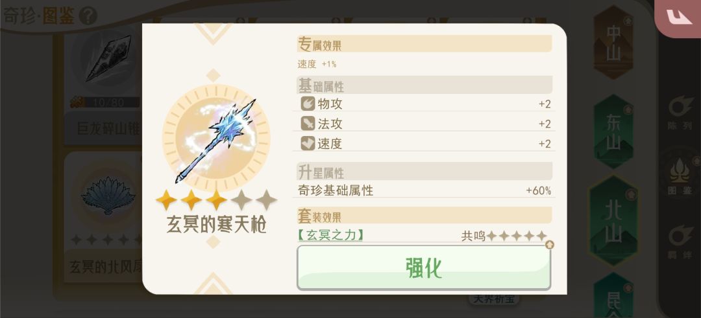Screen dimensions: 701x318
Task: Select the 中山 mountain tab
Action: pyautogui.click(x=613, y=43)
